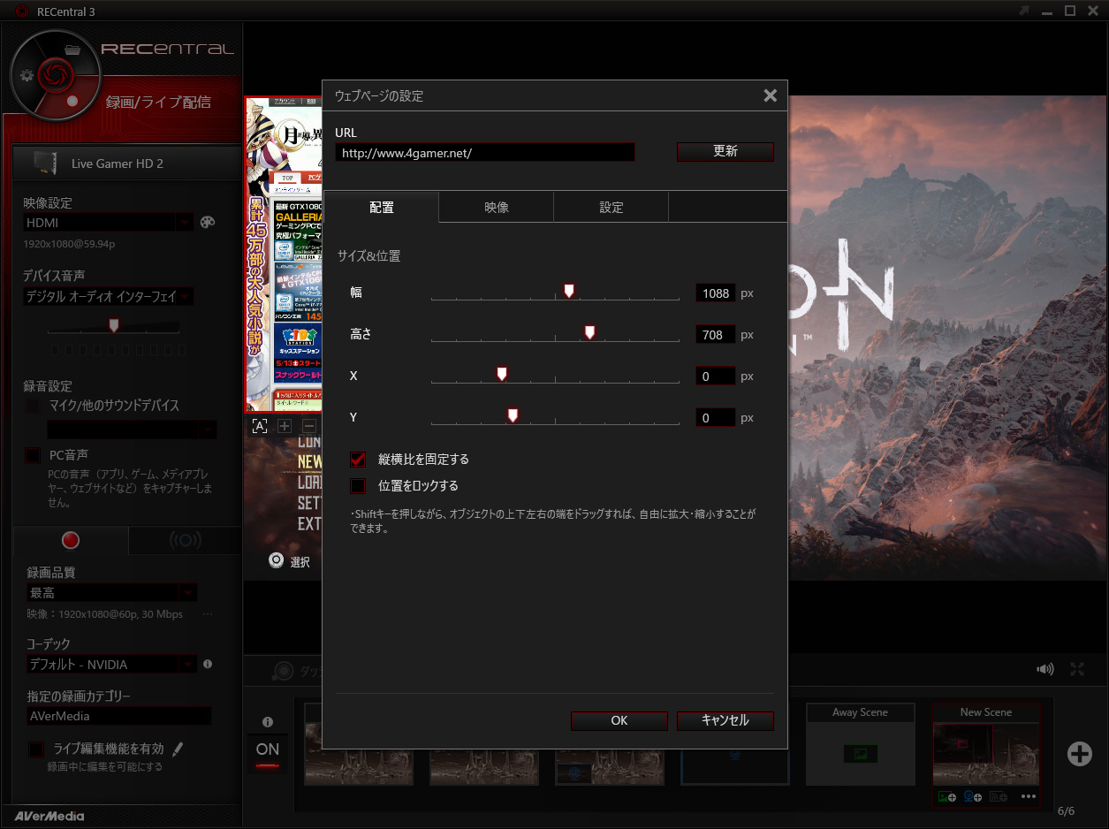Add web source to New Scene
The image size is (1109, 829).
(x=999, y=796)
